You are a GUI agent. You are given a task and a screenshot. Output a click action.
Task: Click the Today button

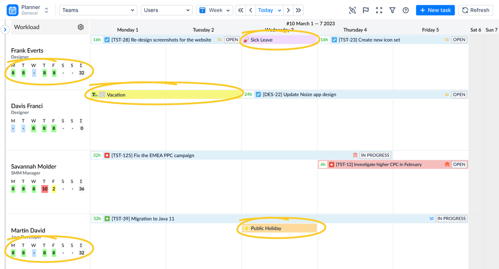(x=265, y=10)
